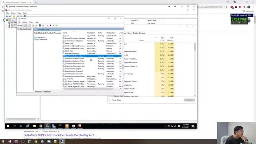Expand tray hidden icons chevron in remote taskbar

pyautogui.click(x=166, y=126)
